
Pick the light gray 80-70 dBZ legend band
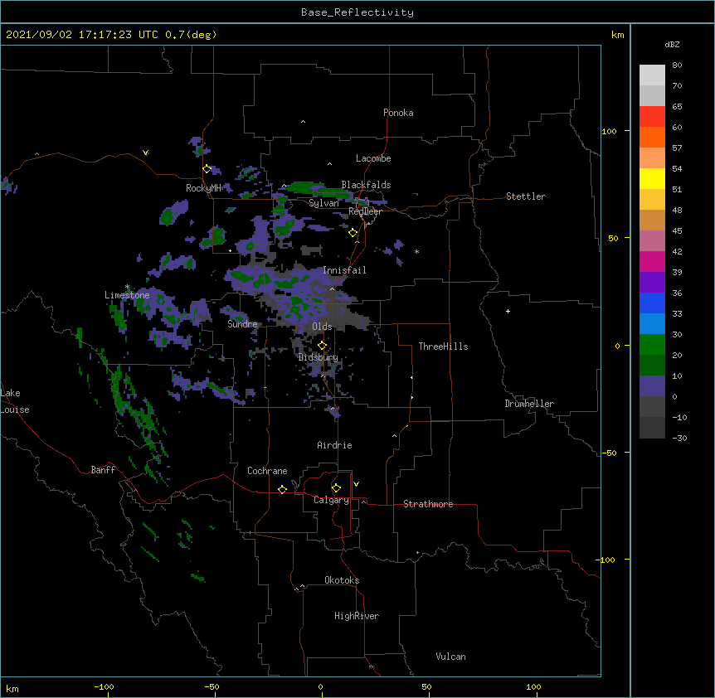pyautogui.click(x=652, y=75)
